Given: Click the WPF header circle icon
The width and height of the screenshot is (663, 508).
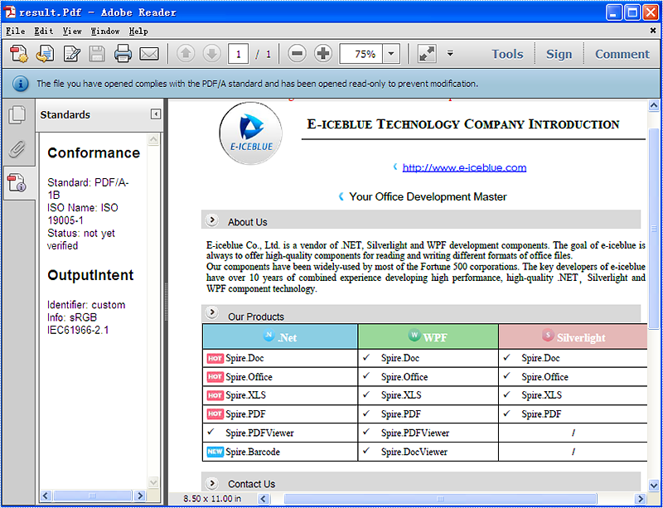Looking at the screenshot, I should click(x=414, y=336).
